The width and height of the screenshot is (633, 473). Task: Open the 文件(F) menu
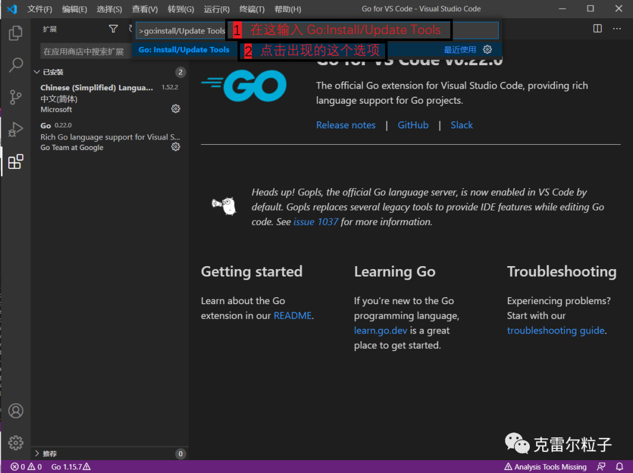(40, 9)
